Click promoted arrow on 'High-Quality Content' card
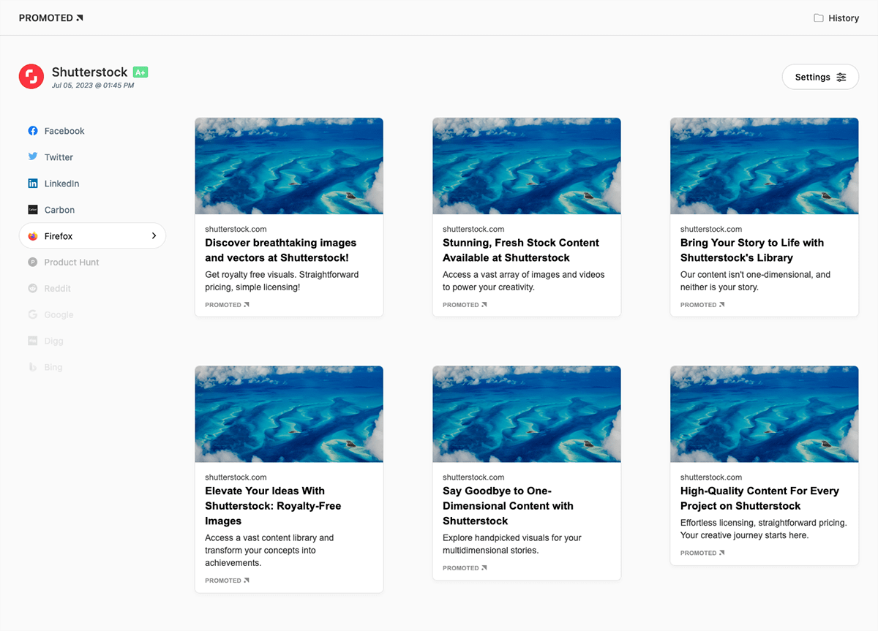The width and height of the screenshot is (878, 631). (722, 553)
